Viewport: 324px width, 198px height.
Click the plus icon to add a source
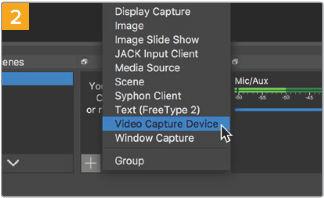click(x=91, y=164)
